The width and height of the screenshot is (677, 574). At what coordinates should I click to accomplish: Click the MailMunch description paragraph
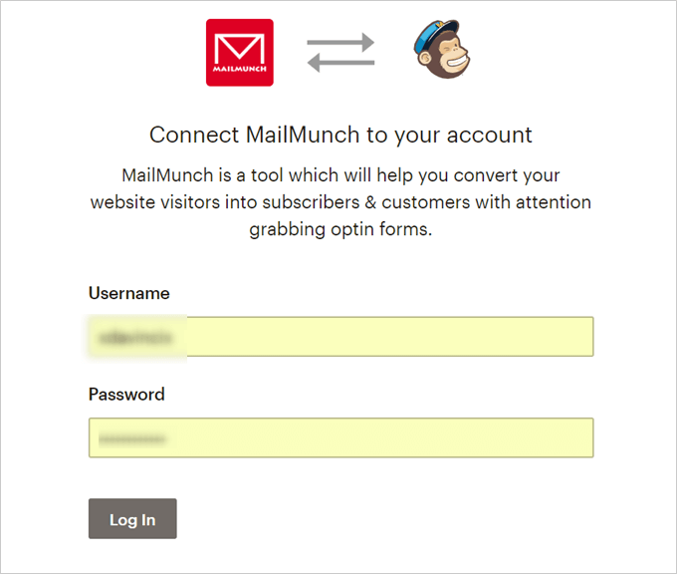click(340, 202)
